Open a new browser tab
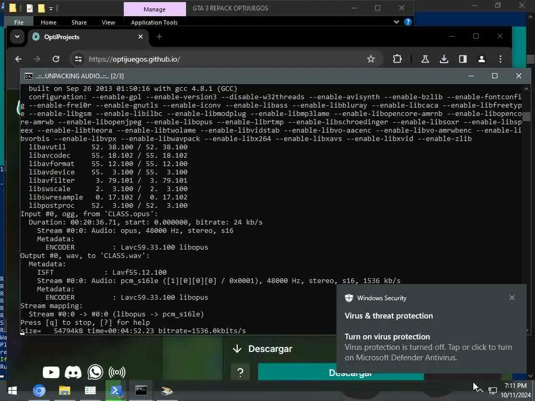 [x=159, y=37]
